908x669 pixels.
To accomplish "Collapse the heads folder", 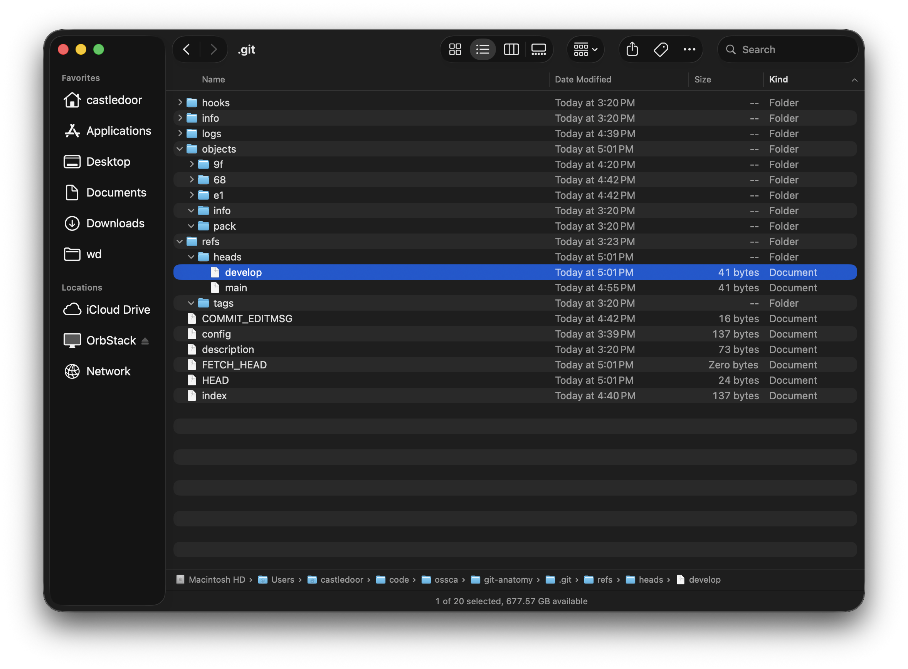I will [x=191, y=257].
